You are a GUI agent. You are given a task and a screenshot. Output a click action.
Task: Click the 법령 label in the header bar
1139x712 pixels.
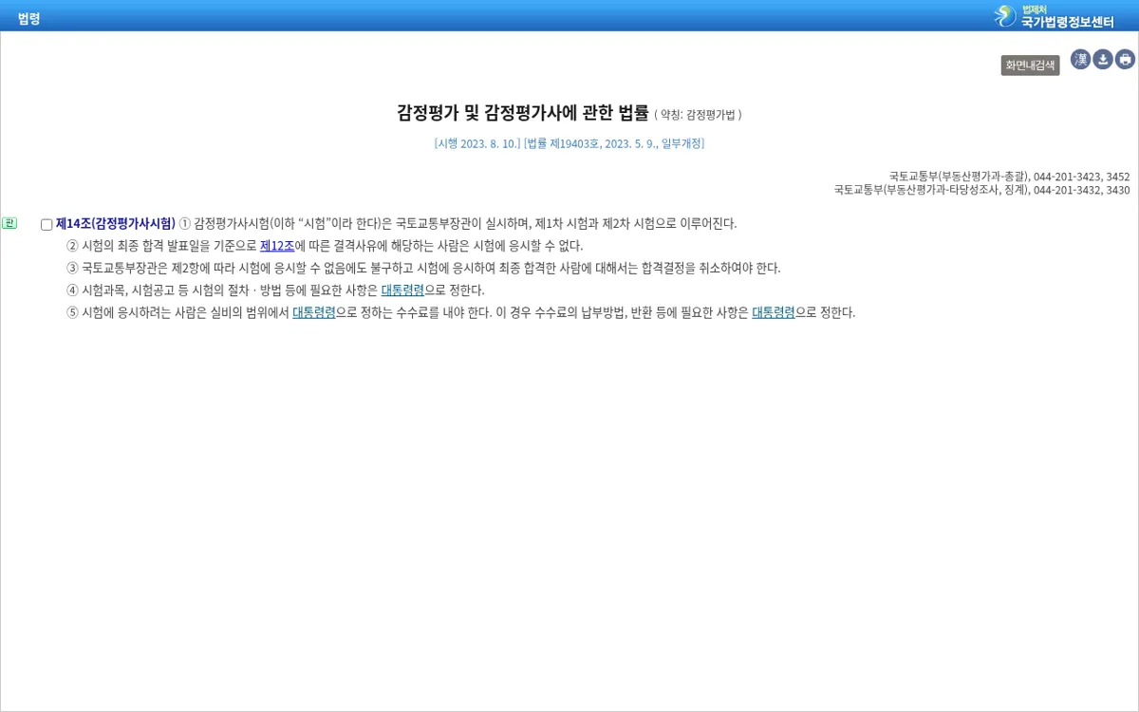pyautogui.click(x=28, y=17)
